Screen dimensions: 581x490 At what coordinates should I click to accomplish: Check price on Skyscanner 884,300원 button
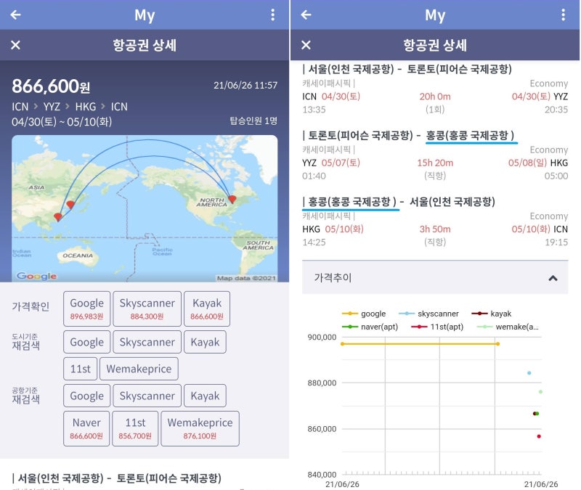click(x=147, y=309)
